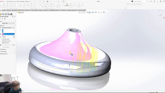The image size is (165, 93).
Task: Click Hide/Show Items icon in heads-up toolbar
Action: pyautogui.click(x=96, y=12)
